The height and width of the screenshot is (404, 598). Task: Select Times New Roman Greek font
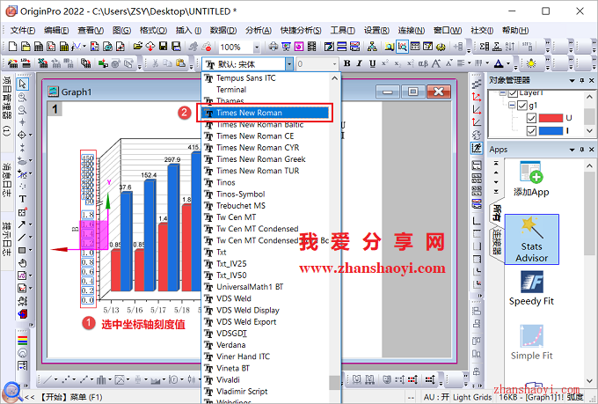pos(261,158)
